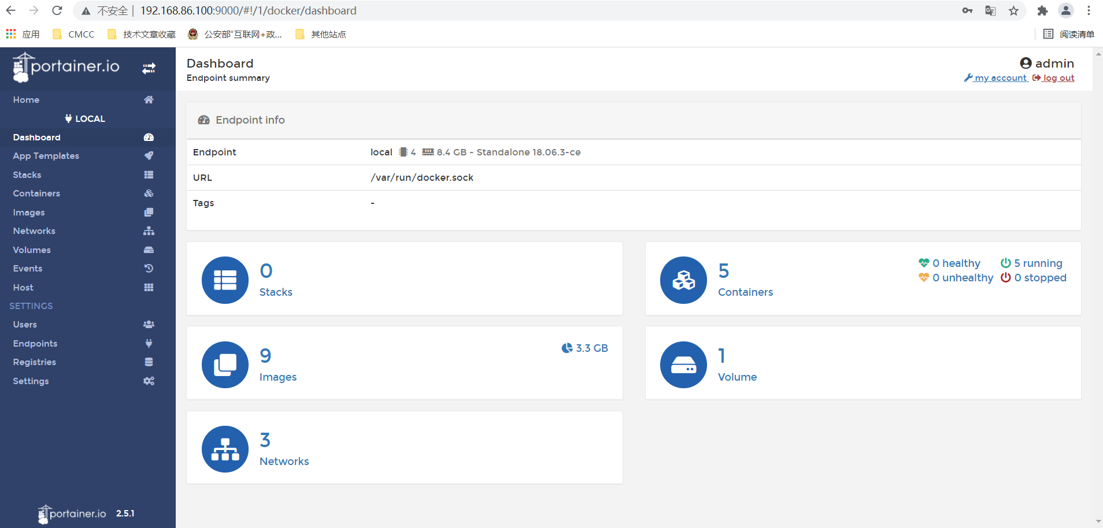Click the browser address bar URL
Image resolution: width=1103 pixels, height=528 pixels.
pyautogui.click(x=249, y=10)
